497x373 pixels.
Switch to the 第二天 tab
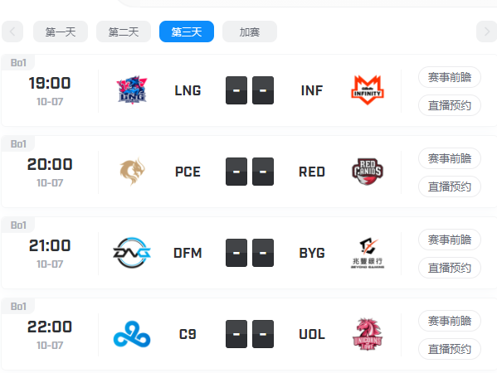pyautogui.click(x=124, y=31)
